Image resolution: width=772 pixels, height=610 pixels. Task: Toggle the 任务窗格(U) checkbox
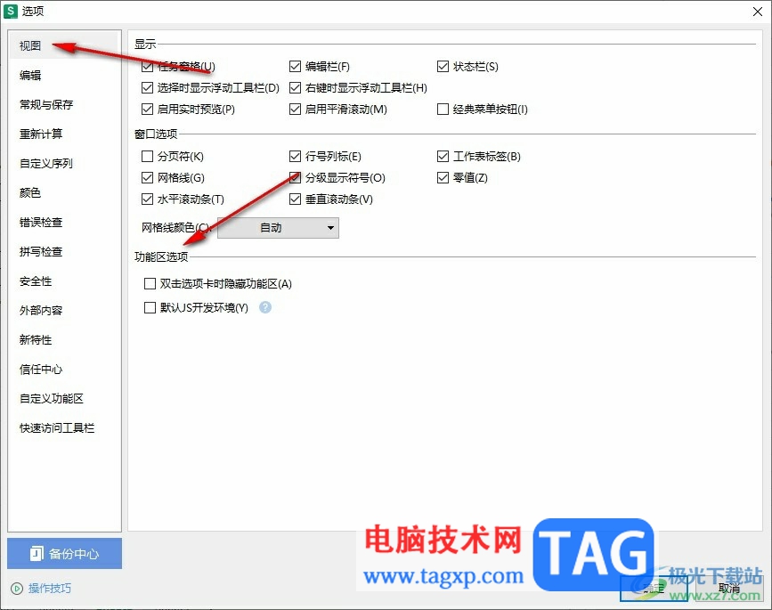click(x=147, y=66)
